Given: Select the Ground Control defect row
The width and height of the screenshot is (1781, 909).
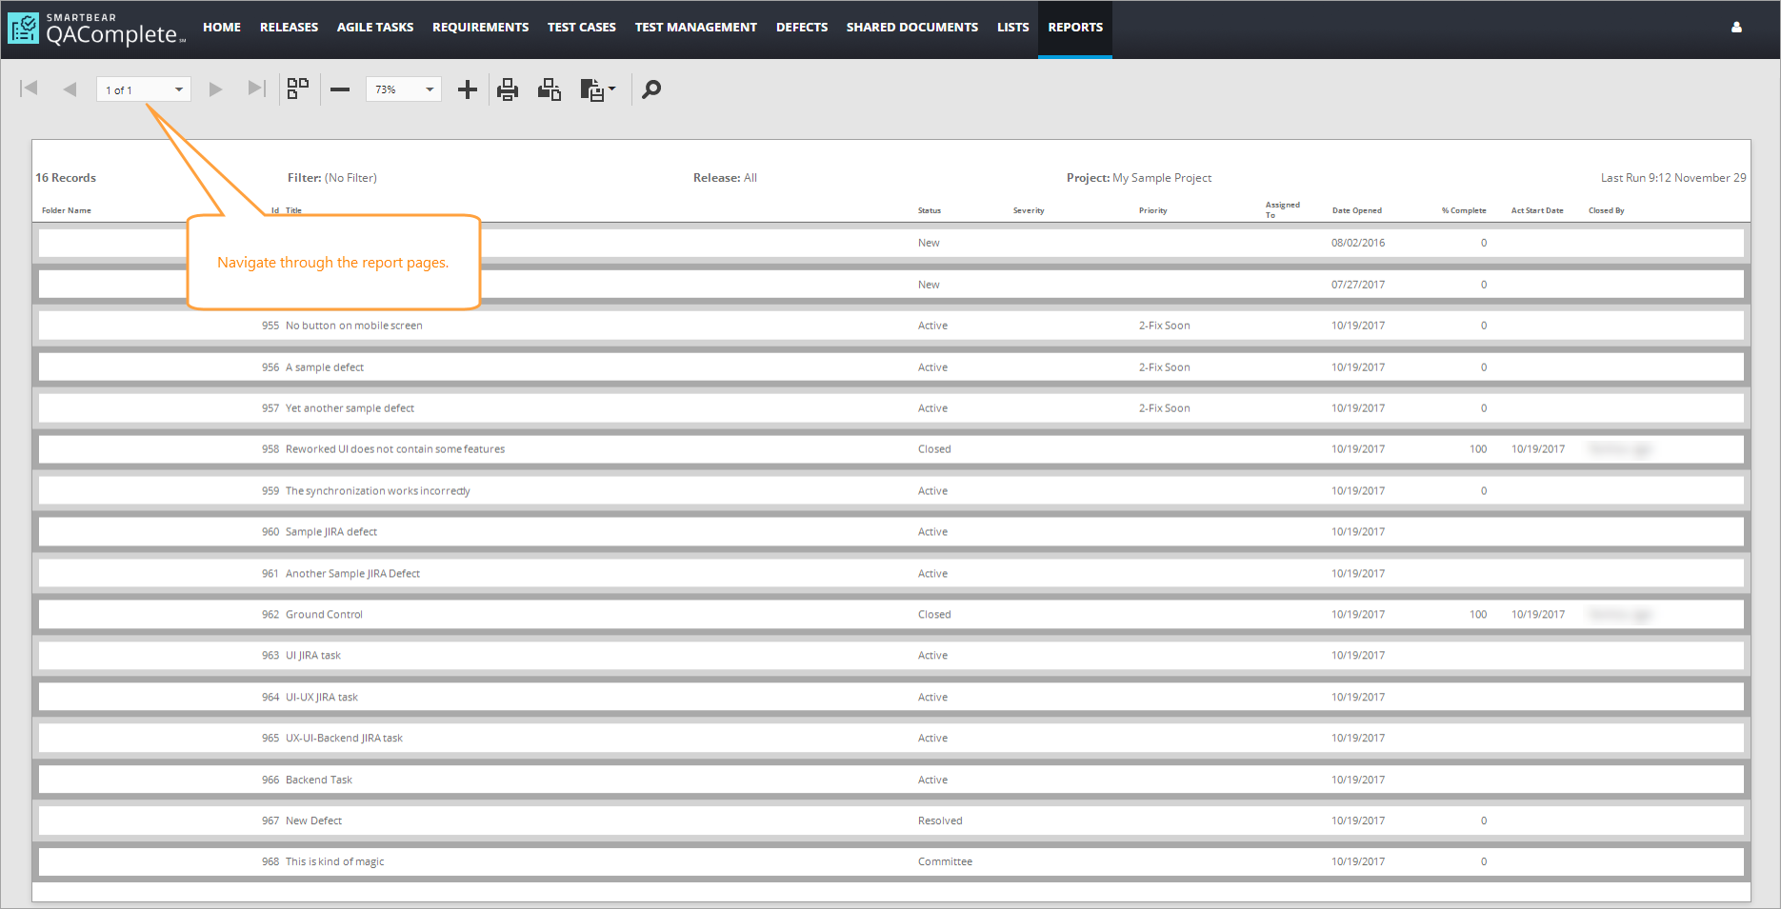Looking at the screenshot, I should coord(324,615).
